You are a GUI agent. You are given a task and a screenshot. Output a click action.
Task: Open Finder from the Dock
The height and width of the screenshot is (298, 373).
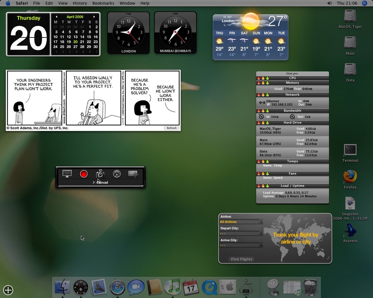click(62, 287)
